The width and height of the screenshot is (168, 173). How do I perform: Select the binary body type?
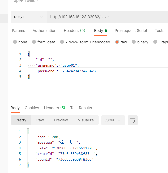click(x=140, y=42)
